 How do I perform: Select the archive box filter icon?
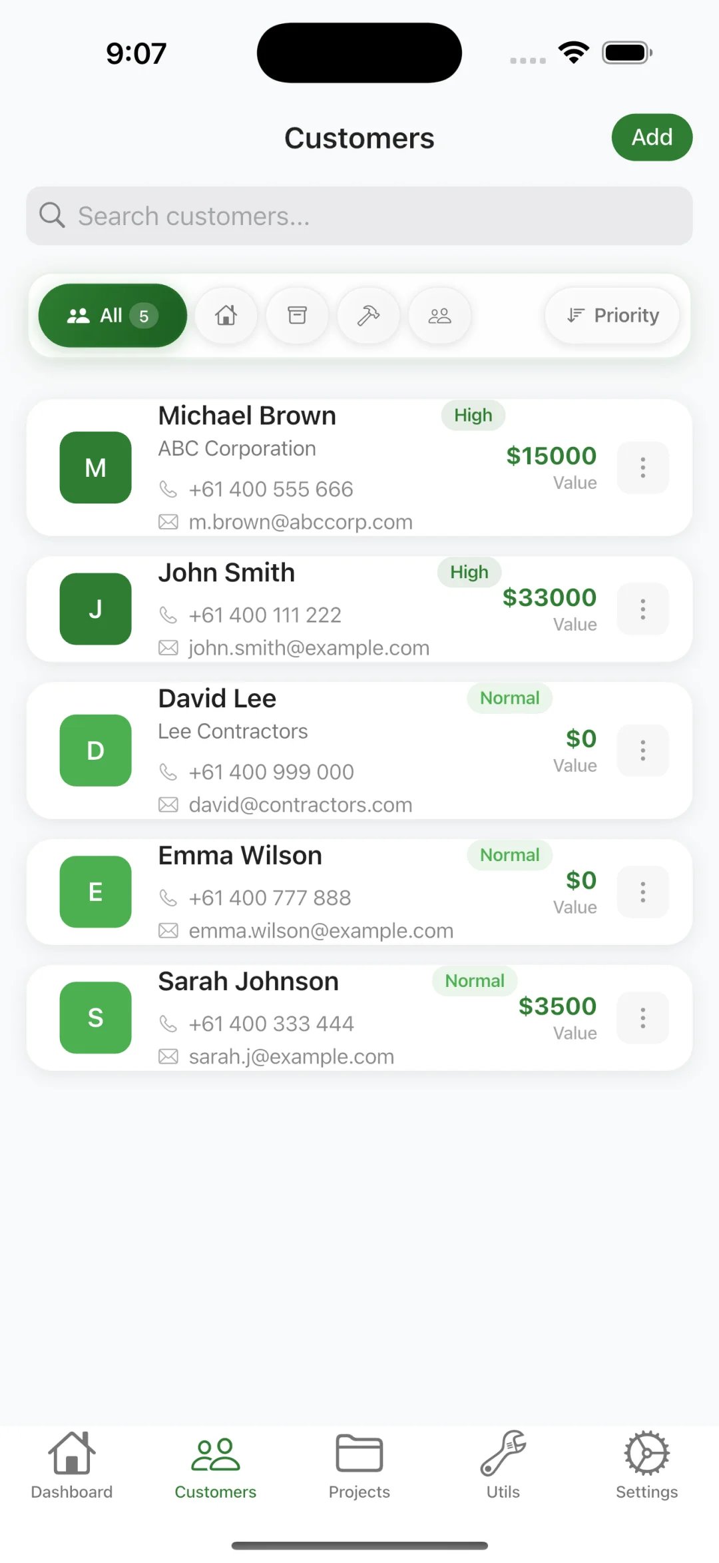click(297, 316)
